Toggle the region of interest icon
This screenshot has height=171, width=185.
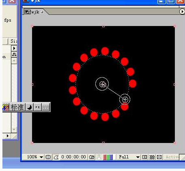point(144,157)
